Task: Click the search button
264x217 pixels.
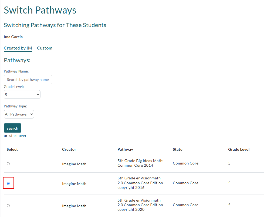Action: [x=12, y=128]
